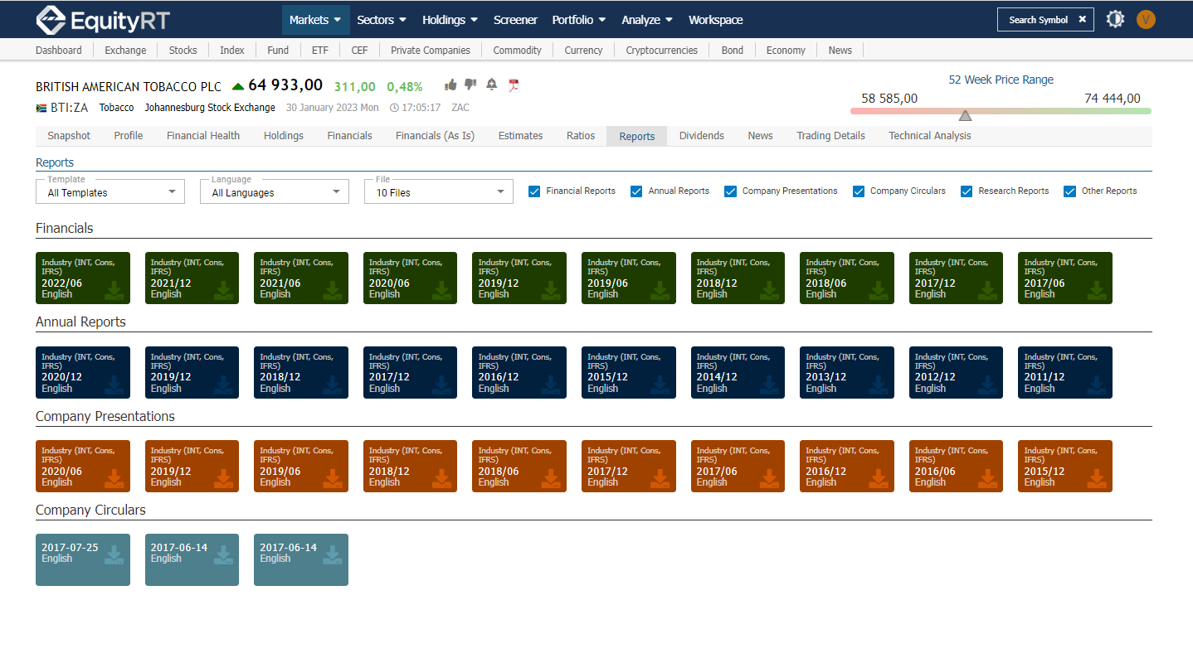Image resolution: width=1193 pixels, height=663 pixels.
Task: Uncheck the Financial Reports checkbox
Action: [534, 191]
